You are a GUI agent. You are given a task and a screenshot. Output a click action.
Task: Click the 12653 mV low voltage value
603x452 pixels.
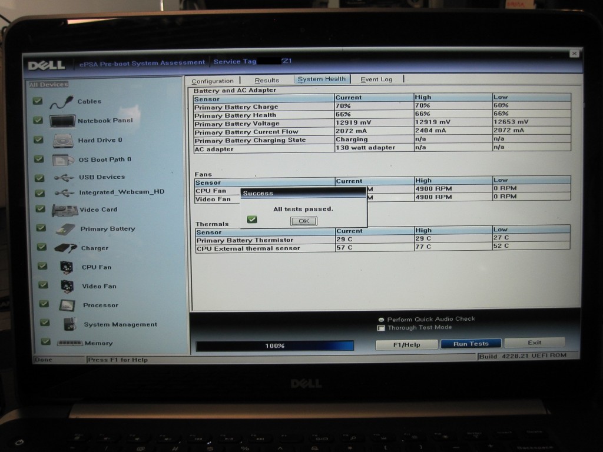coord(511,122)
